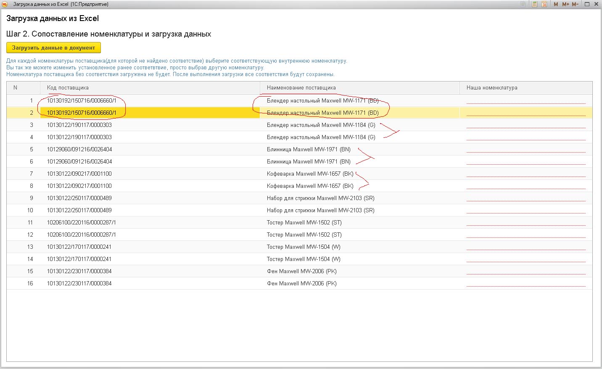Click the 1C application icon in title bar
Viewport: 602px width, 369px height.
(x=5, y=4)
